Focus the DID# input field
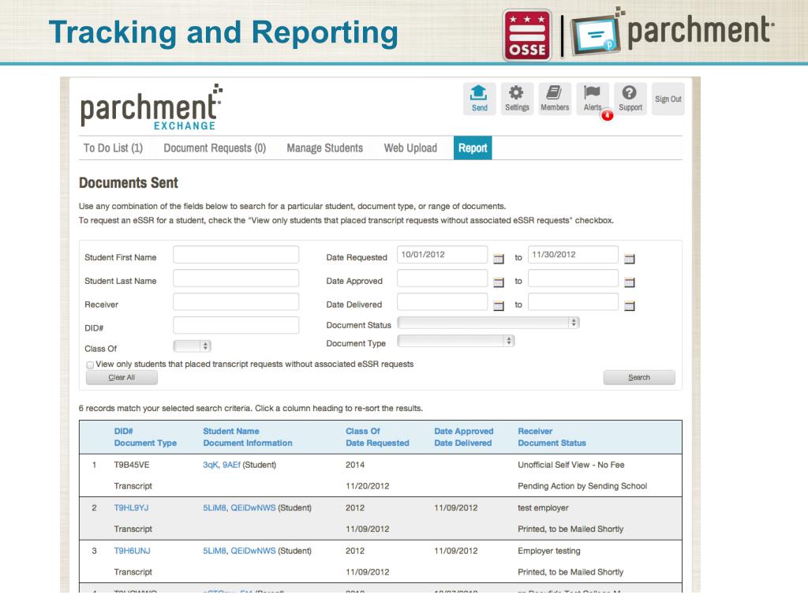The width and height of the screenshot is (808, 606). (236, 325)
